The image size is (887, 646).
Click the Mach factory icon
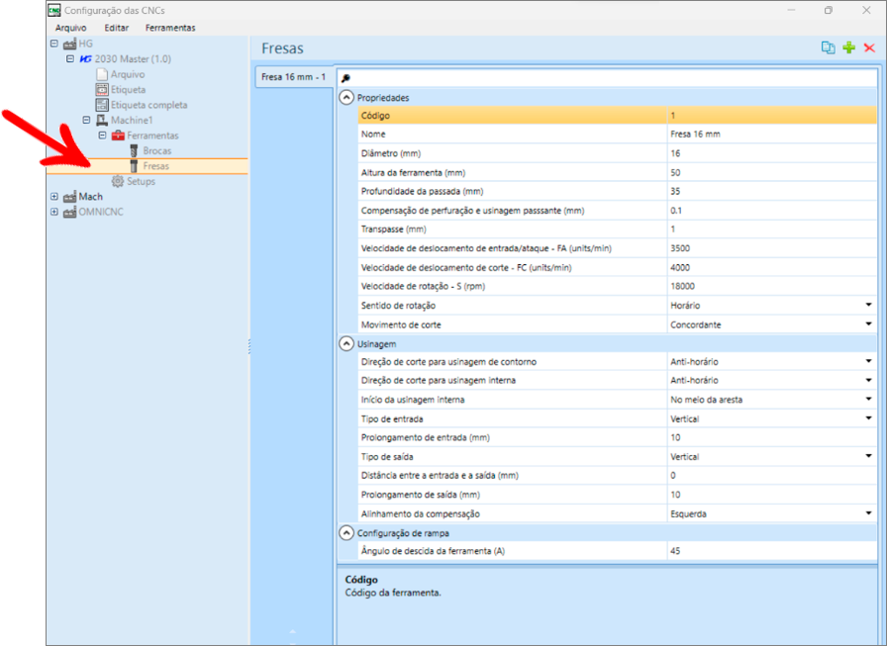pos(69,197)
